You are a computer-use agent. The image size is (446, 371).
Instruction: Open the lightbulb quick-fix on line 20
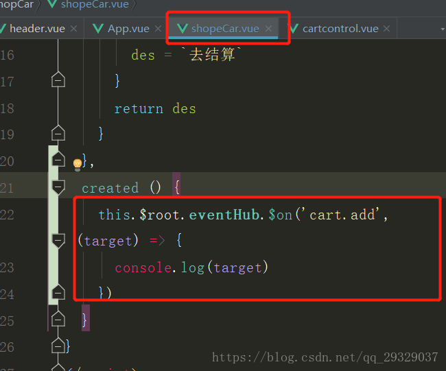[x=78, y=165]
